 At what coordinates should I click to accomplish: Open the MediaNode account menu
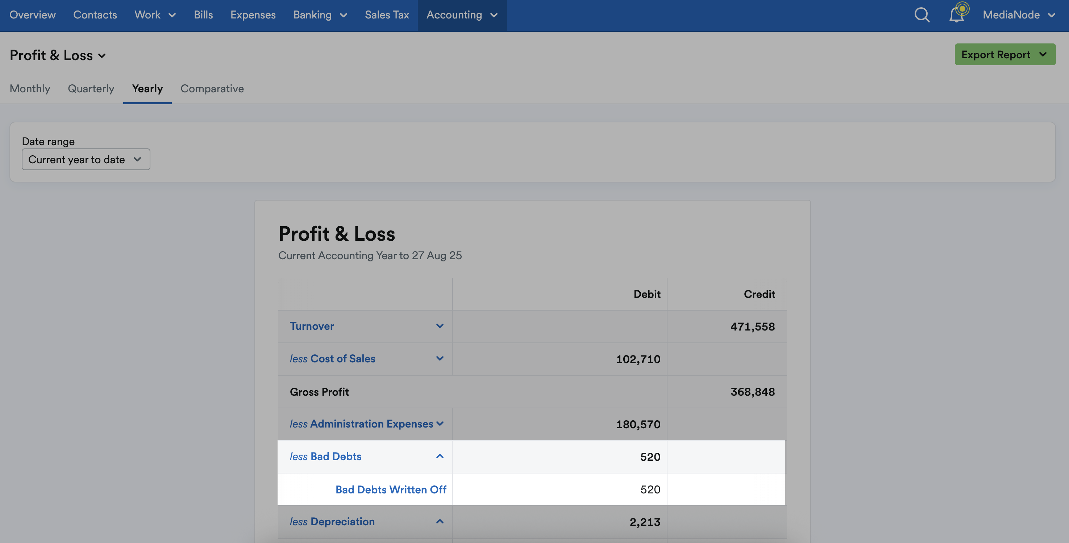(1019, 15)
